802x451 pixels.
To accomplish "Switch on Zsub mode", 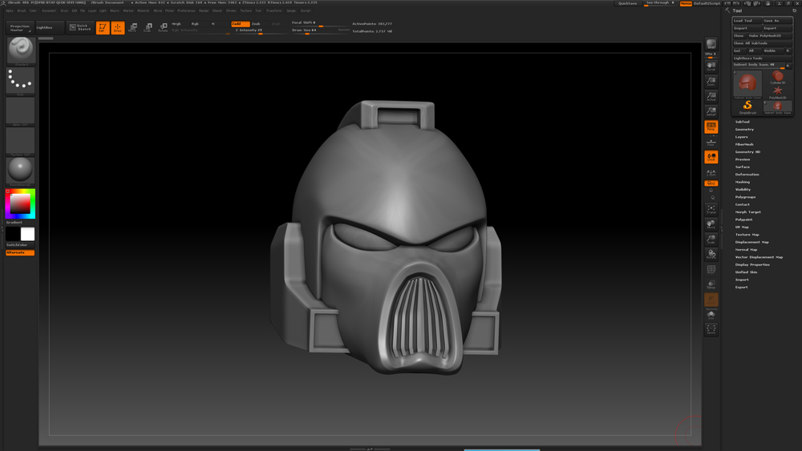I will [256, 24].
